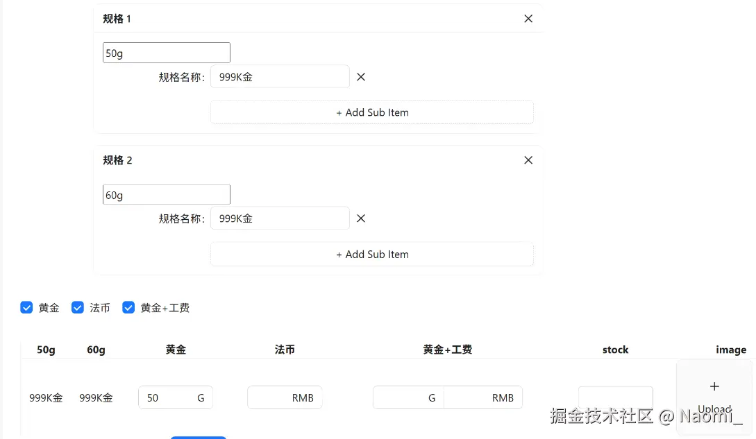
Task: Click the 黄金+工费 table column header
Action: 448,350
